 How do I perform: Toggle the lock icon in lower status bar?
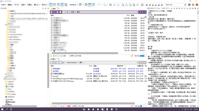132,106
